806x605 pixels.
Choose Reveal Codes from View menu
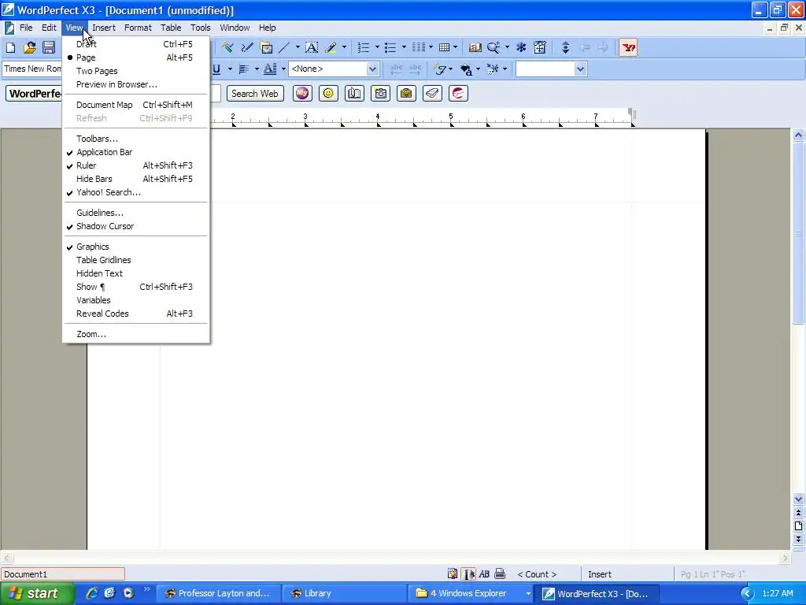[136, 314]
